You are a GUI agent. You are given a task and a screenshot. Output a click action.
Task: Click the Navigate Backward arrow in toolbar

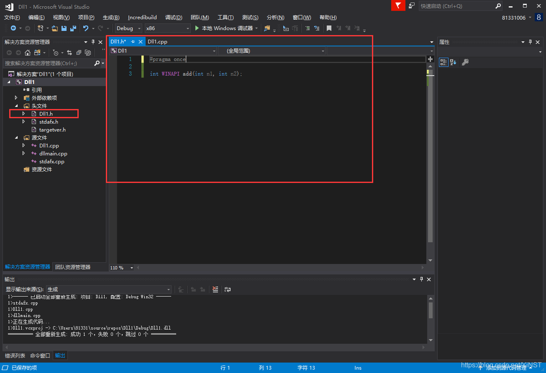tap(13, 28)
